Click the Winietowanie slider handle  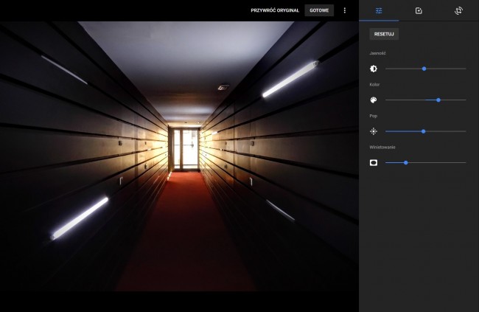pyautogui.click(x=406, y=163)
